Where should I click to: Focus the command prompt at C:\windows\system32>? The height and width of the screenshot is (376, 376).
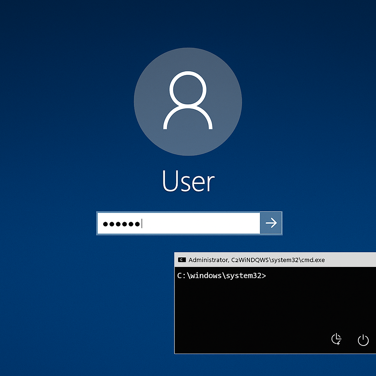pos(221,276)
